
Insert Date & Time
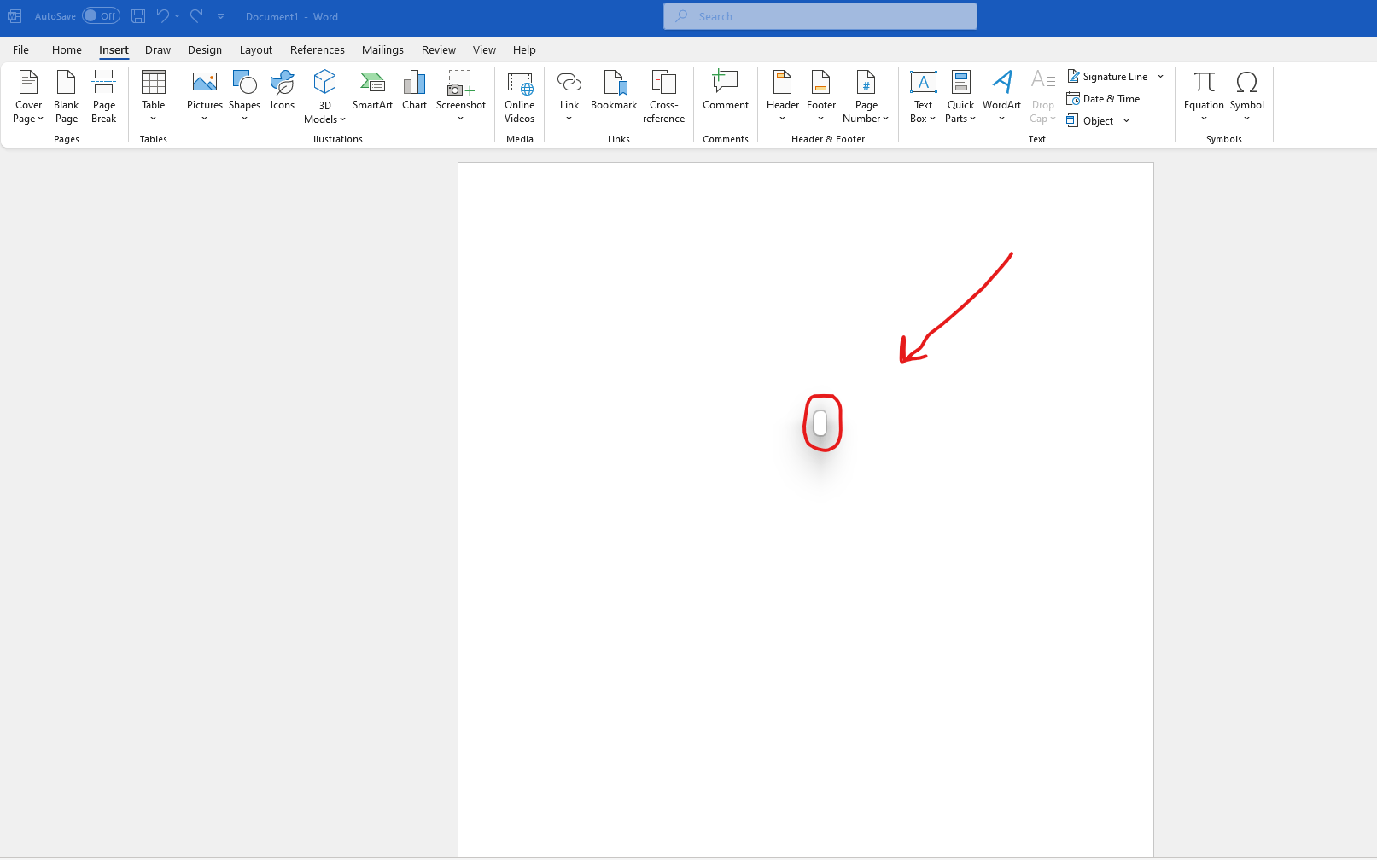[1103, 99]
